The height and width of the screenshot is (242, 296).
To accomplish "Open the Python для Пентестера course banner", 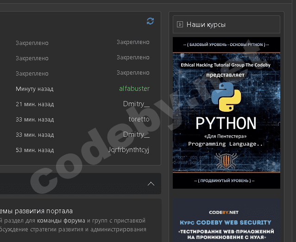I will (x=227, y=113).
